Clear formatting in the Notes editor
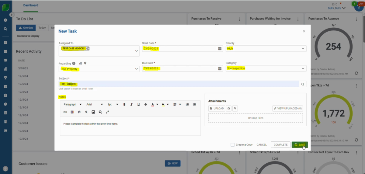365x174 pixels. point(86,112)
